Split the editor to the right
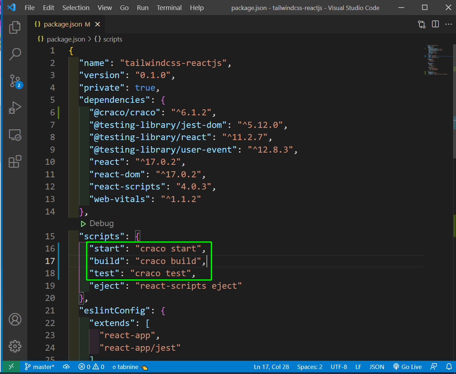This screenshot has width=456, height=374. pos(435,24)
